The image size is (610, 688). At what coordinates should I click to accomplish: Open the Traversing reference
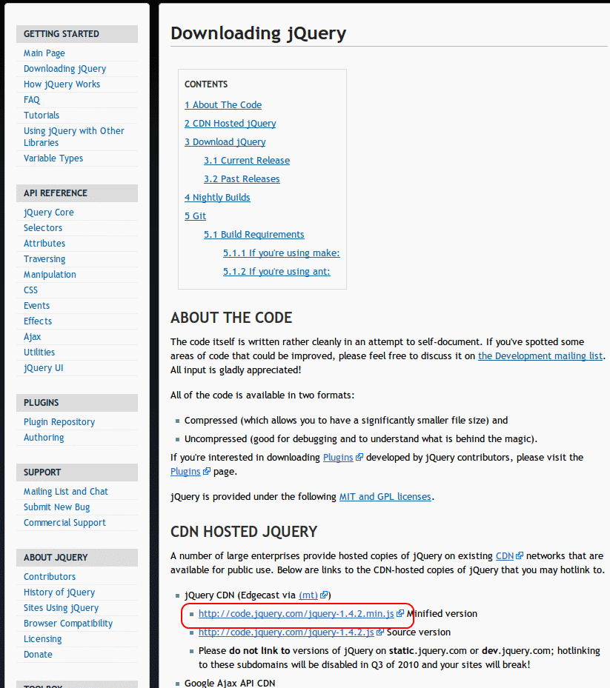(44, 259)
